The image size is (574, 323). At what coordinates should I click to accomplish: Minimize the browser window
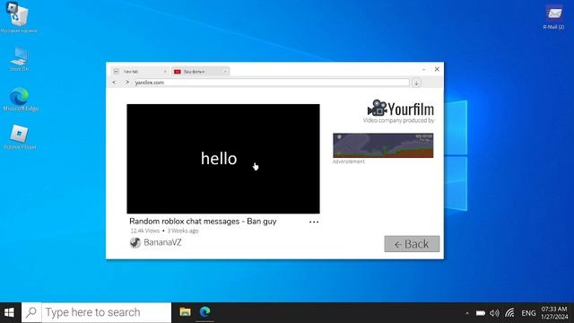(x=423, y=69)
